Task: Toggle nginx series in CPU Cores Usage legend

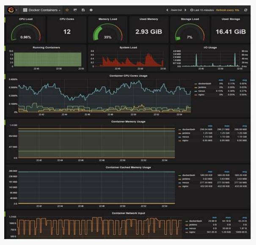Action: [x=201, y=95]
